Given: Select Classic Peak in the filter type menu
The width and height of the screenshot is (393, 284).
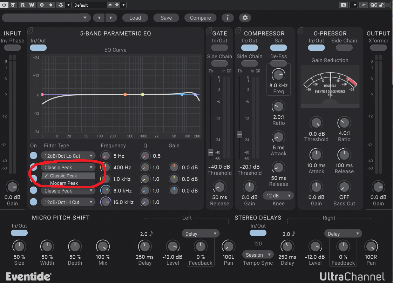Looking at the screenshot, I should tap(68, 176).
